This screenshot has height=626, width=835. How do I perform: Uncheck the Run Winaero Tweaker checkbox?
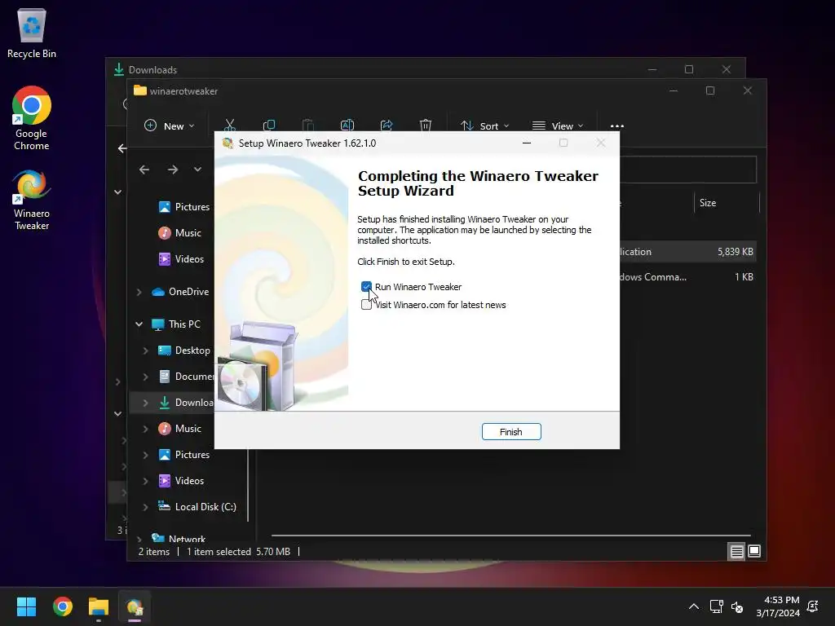point(366,287)
